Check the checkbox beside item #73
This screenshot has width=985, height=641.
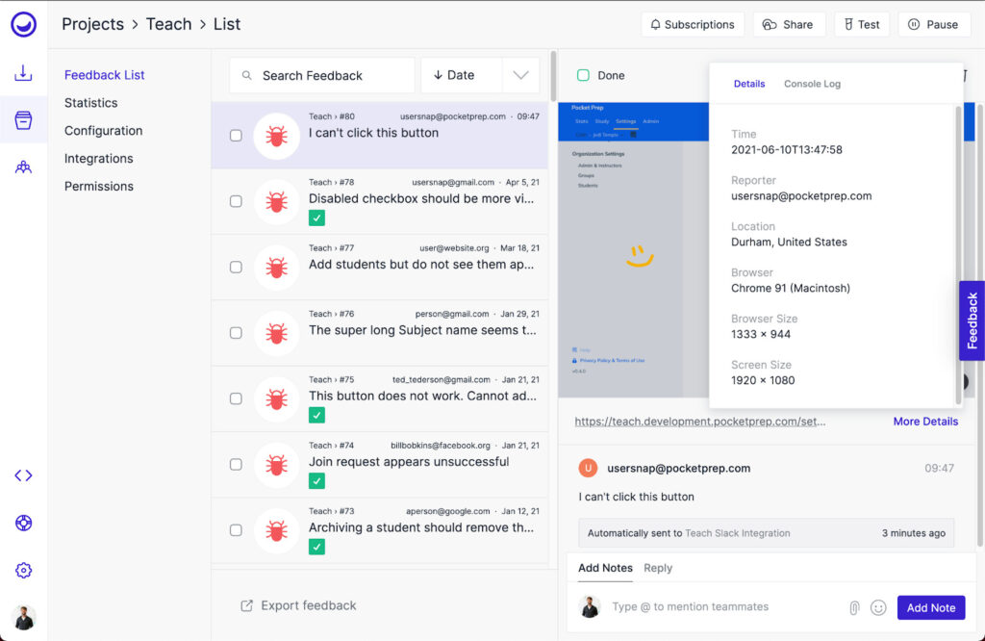(x=236, y=530)
